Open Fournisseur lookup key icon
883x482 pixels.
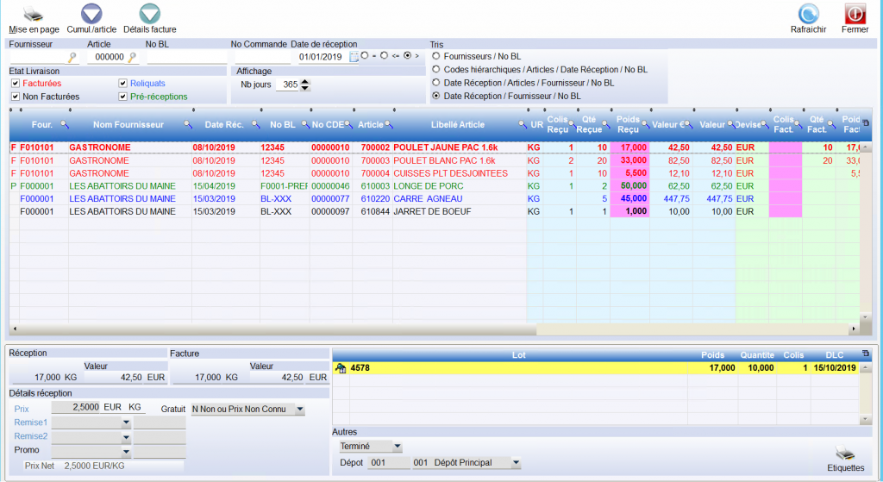[x=73, y=57]
